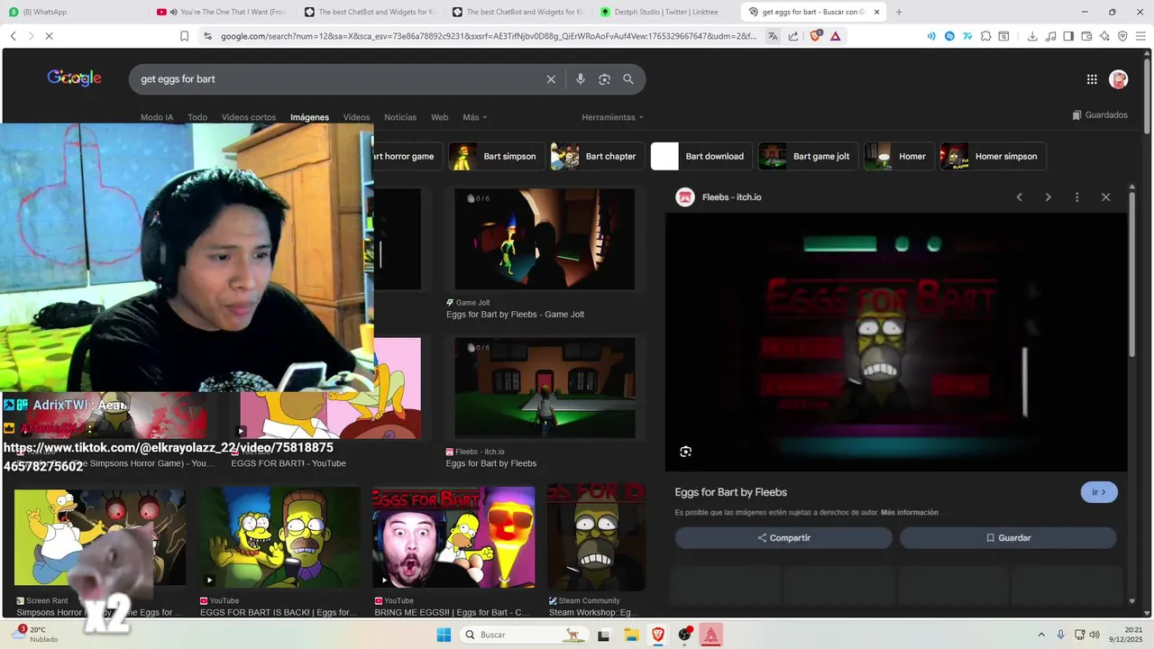Switch to Modo IA tab
The width and height of the screenshot is (1154, 649).
pyautogui.click(x=157, y=117)
